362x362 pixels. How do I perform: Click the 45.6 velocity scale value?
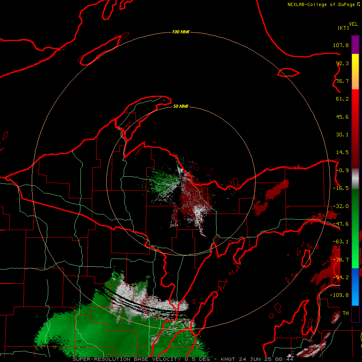click(x=342, y=117)
